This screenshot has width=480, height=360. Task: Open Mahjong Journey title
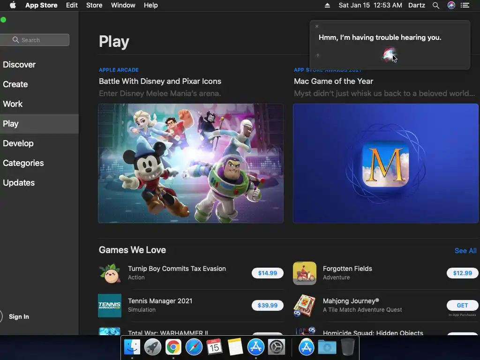click(x=351, y=301)
